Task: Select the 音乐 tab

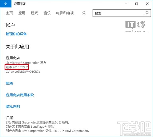Action: coord(47,13)
